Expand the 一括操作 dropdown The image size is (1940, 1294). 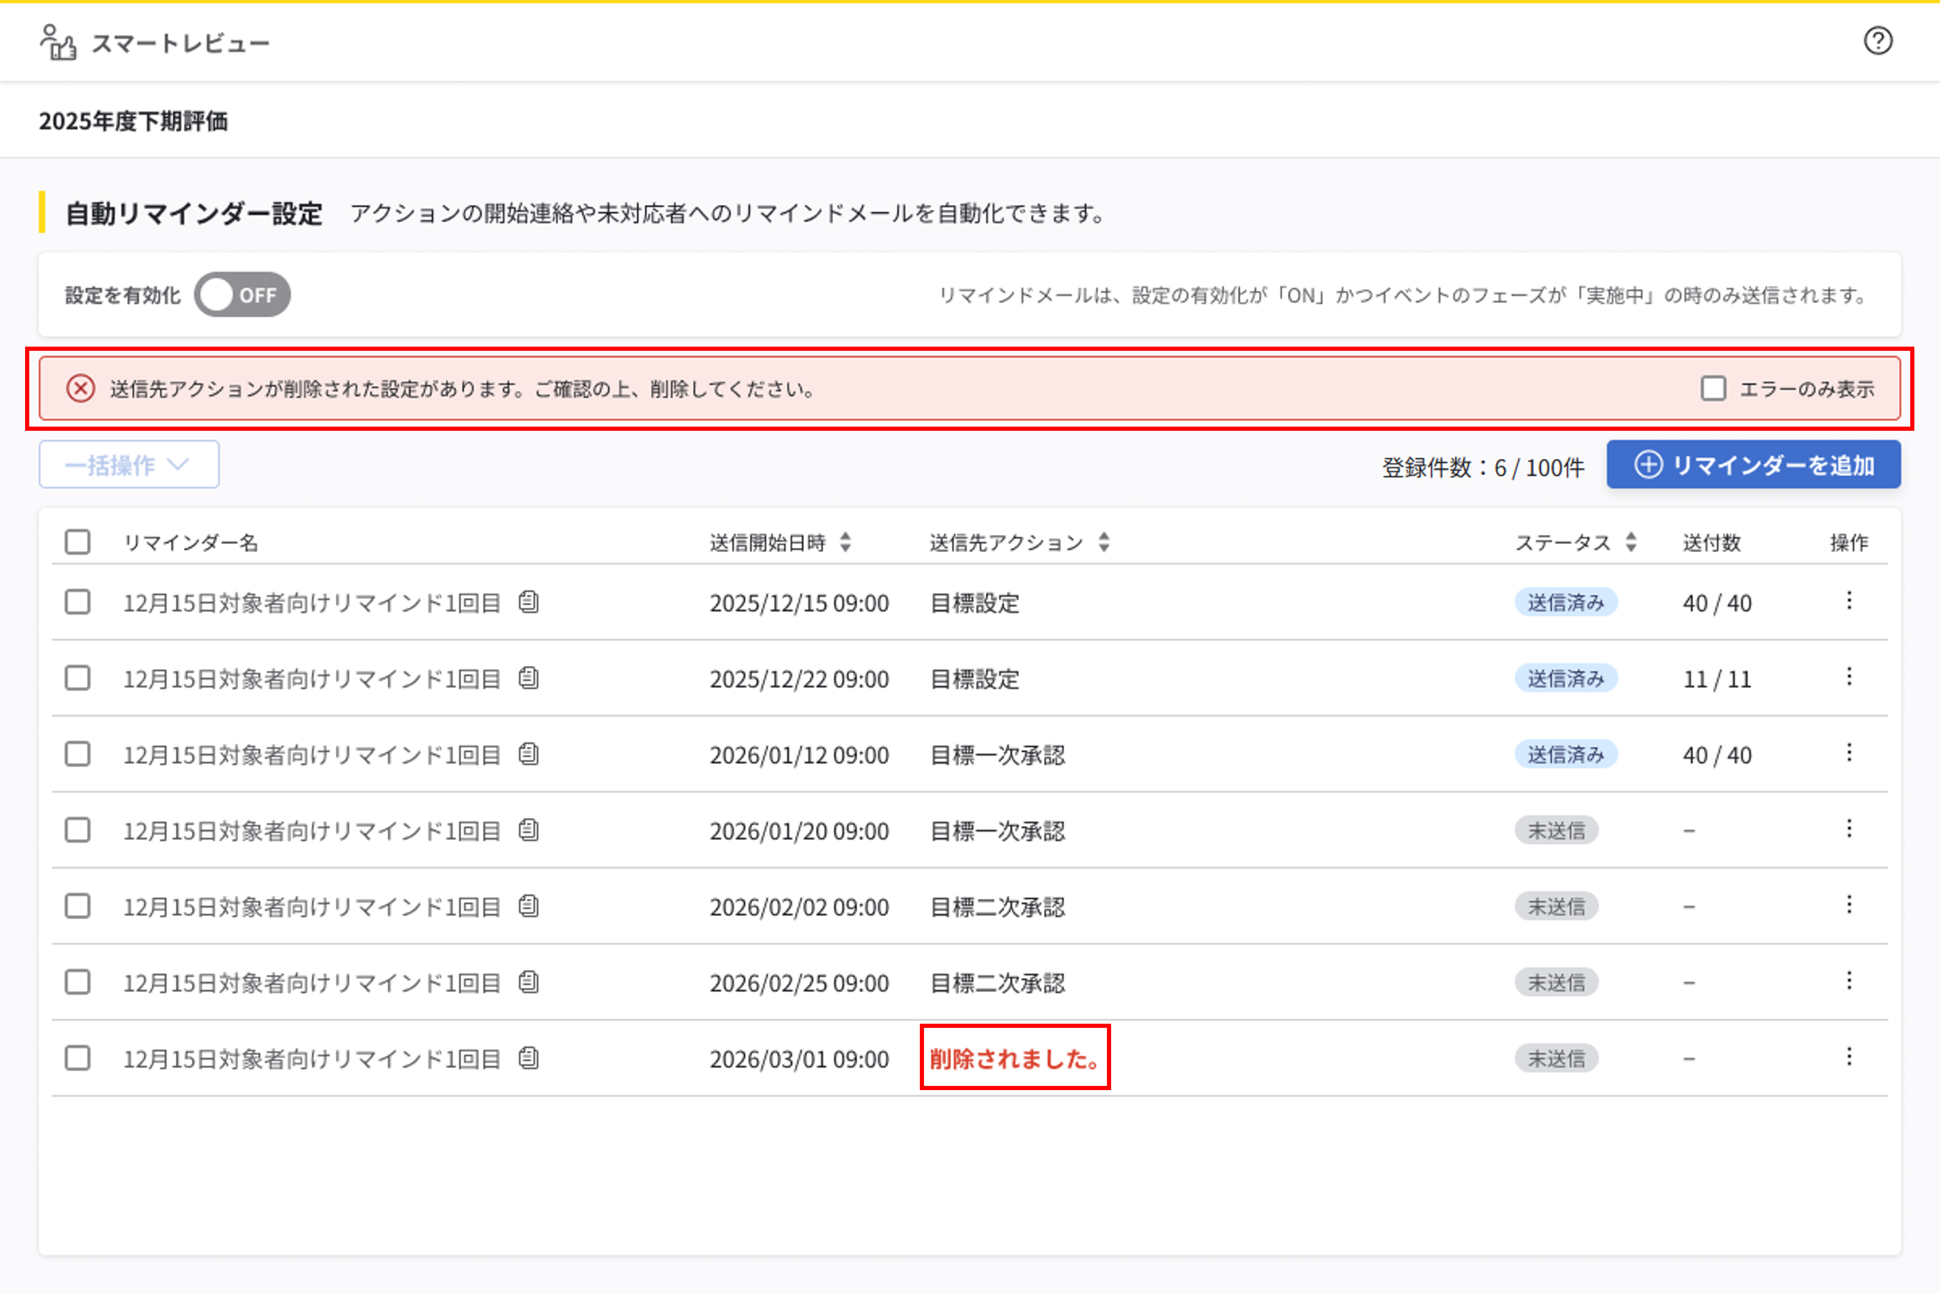[129, 465]
